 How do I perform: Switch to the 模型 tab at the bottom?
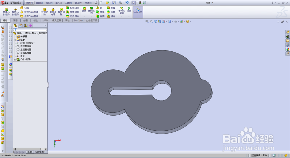30,152
